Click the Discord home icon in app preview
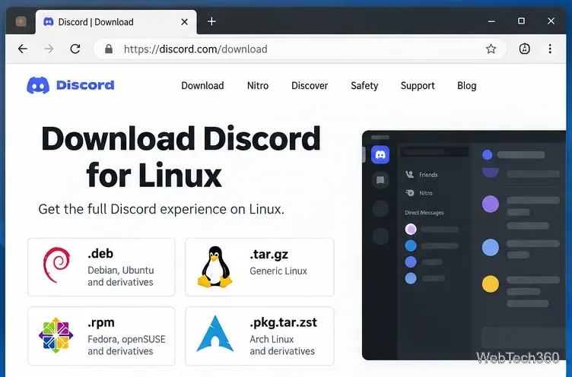The image size is (572, 377). [x=380, y=154]
